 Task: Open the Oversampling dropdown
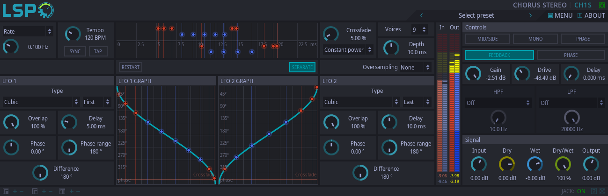click(x=415, y=68)
